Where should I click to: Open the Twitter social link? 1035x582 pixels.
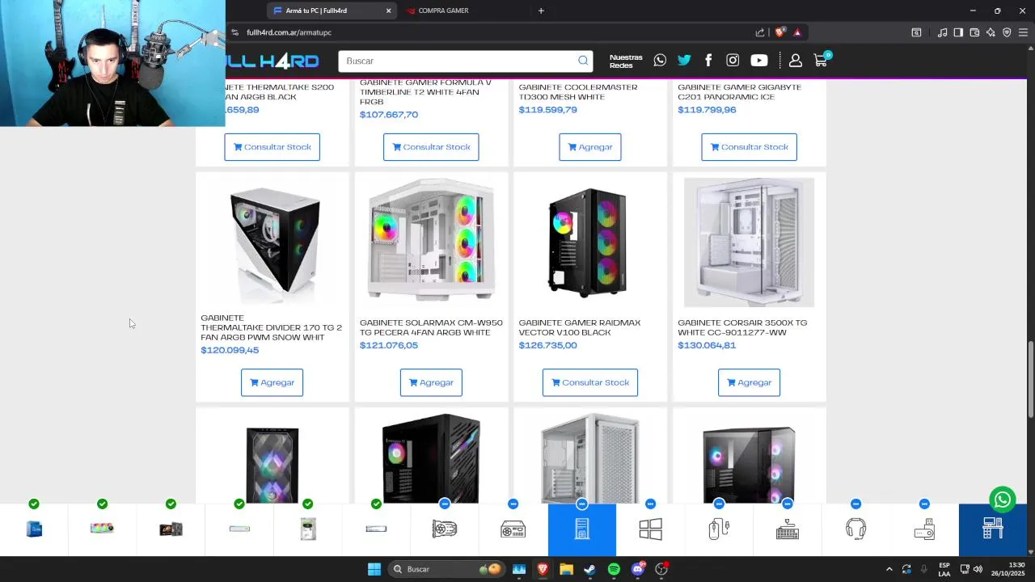point(684,61)
